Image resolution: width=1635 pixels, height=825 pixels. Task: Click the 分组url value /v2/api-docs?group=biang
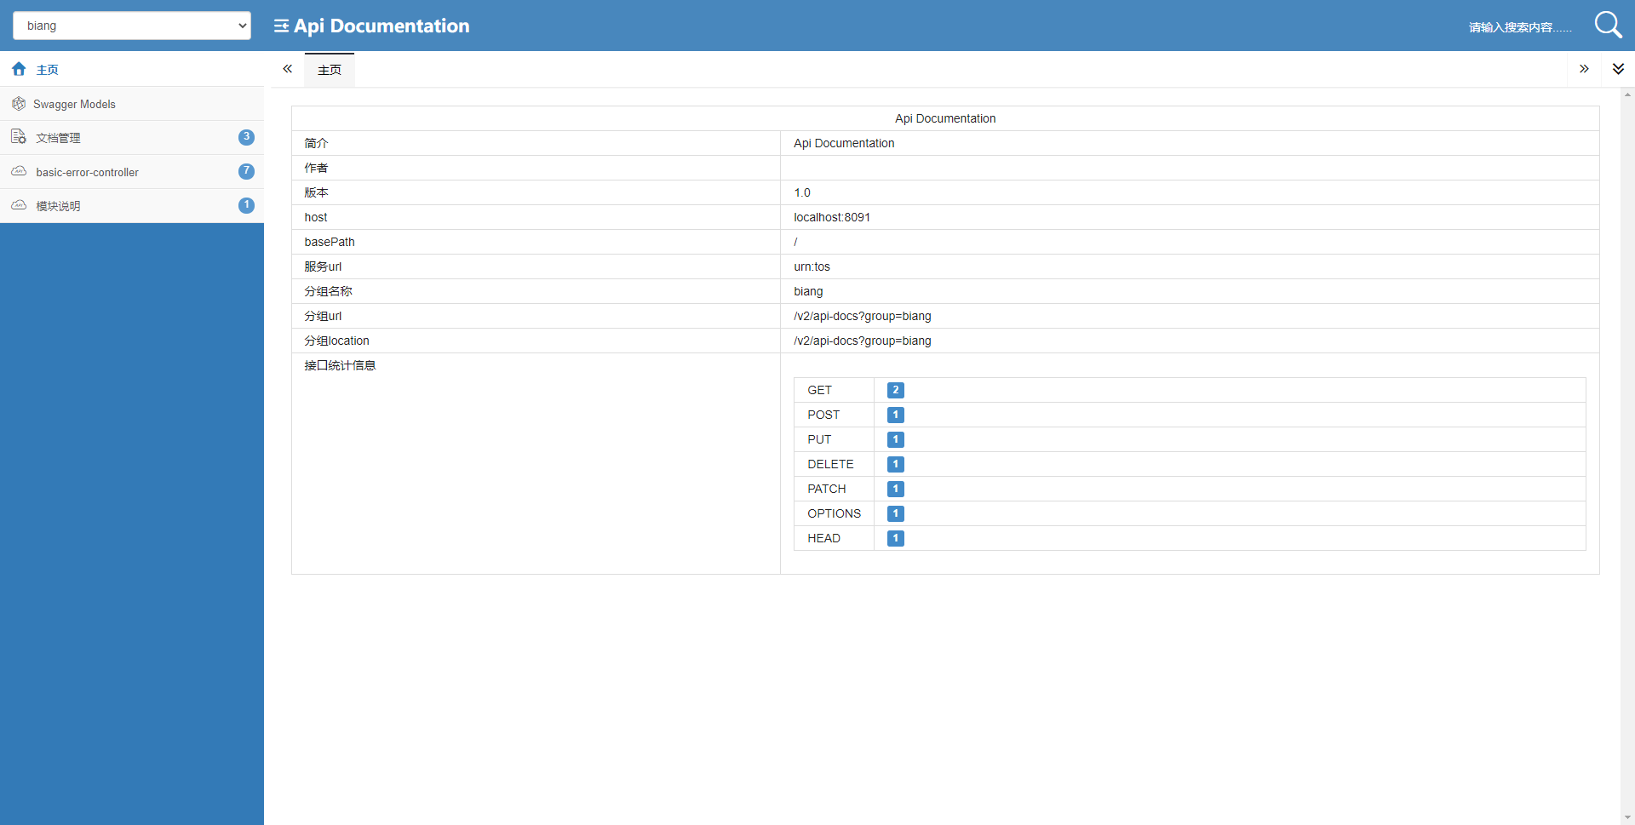point(863,316)
